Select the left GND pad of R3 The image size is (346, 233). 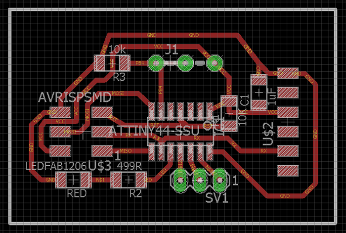point(100,63)
